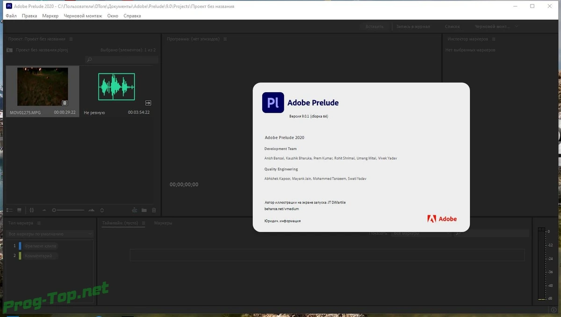Expand Черновой монт... workspace dropdown arrow
This screenshot has height=317, width=561.
(x=517, y=27)
